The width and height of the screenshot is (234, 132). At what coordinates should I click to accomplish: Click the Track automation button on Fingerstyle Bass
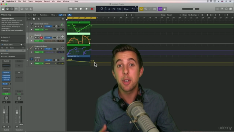click(x=48, y=49)
